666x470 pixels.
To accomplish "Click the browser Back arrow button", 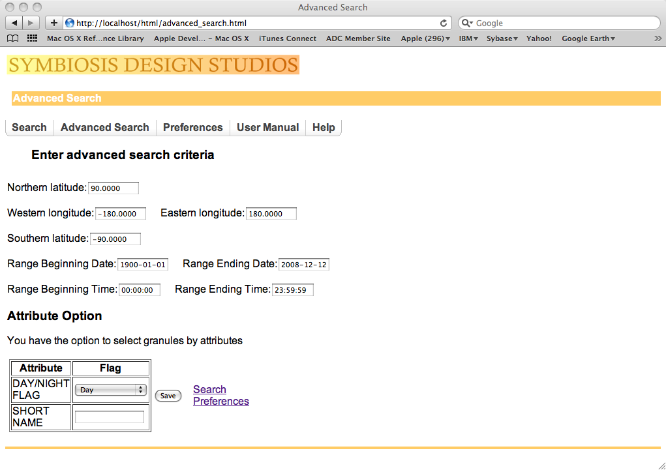I will pyautogui.click(x=14, y=23).
